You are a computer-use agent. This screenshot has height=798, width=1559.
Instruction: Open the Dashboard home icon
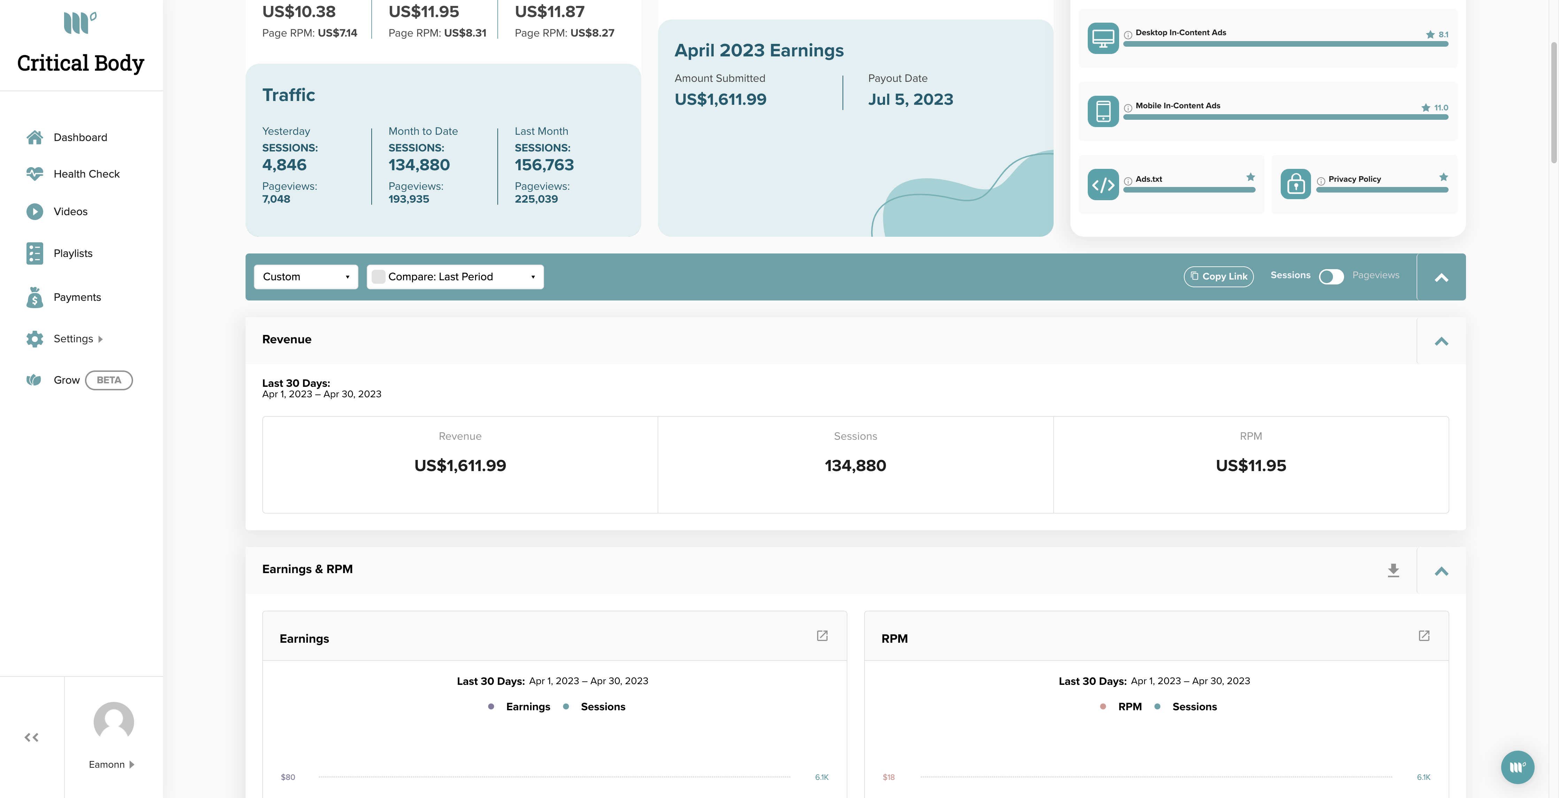[x=35, y=137]
